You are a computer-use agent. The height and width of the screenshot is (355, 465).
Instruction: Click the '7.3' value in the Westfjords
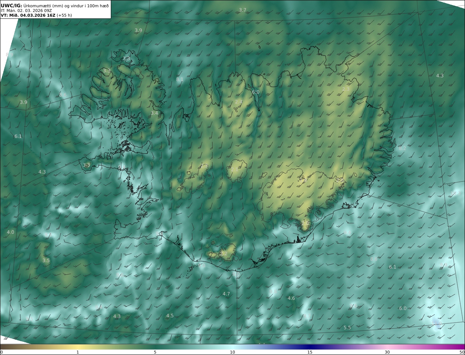coord(126,58)
